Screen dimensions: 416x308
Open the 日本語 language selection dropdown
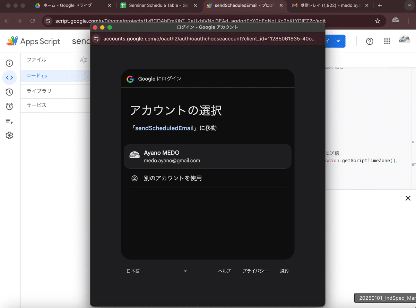[x=158, y=271]
